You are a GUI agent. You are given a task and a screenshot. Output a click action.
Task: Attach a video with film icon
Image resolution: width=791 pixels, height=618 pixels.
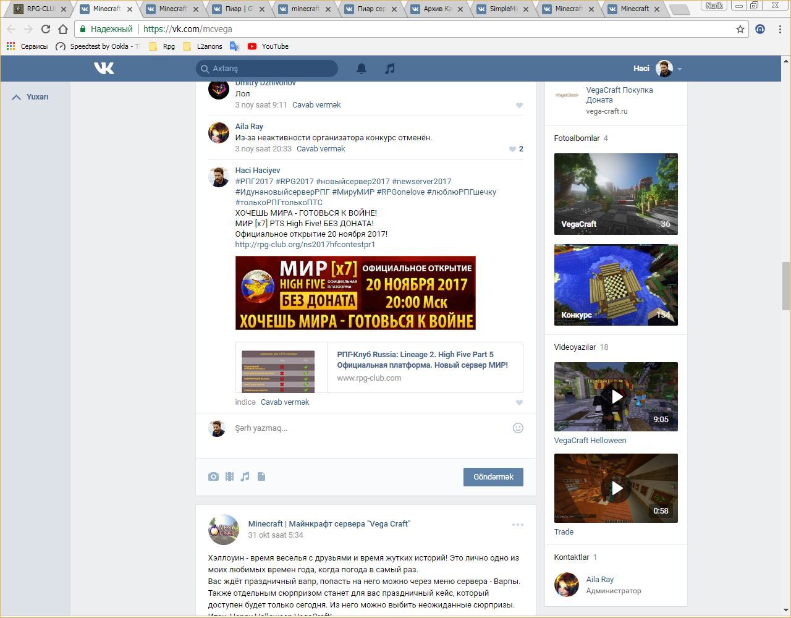point(229,476)
